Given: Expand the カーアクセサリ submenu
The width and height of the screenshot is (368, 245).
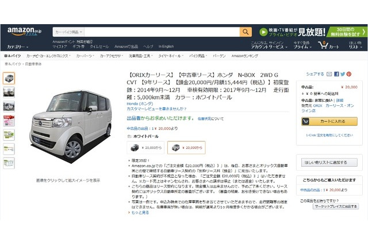Looking at the screenshot, I should click(x=111, y=56).
